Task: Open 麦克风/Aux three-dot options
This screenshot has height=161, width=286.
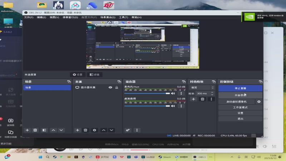Action: pyautogui.click(x=181, y=93)
